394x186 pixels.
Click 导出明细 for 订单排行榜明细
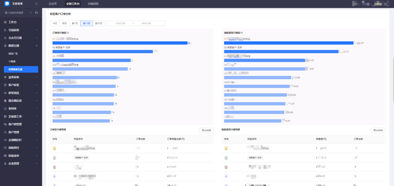206,130
